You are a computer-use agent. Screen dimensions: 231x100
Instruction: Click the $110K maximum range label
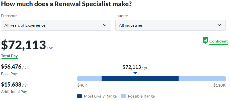[x=219, y=85]
